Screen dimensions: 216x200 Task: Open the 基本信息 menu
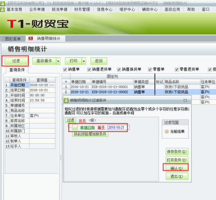coord(14,9)
